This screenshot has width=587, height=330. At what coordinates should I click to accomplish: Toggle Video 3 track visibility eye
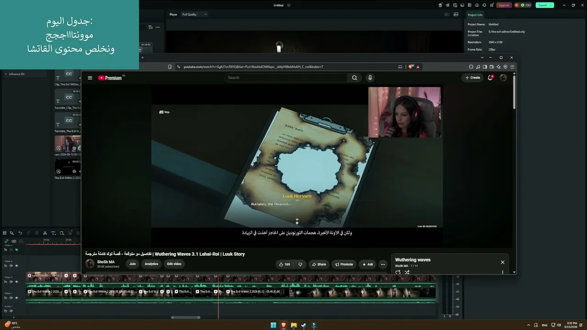[17, 266]
